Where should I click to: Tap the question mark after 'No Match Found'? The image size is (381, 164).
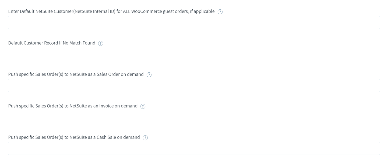(101, 43)
